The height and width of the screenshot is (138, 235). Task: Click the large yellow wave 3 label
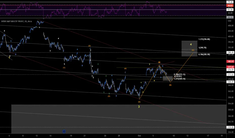click(139, 107)
